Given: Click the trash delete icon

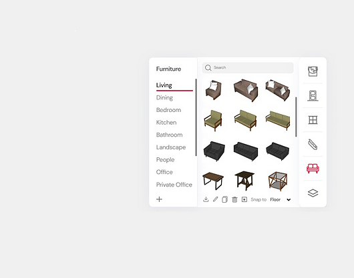Looking at the screenshot, I should [x=234, y=199].
